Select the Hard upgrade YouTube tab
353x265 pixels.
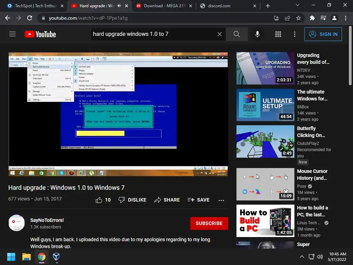[97, 6]
